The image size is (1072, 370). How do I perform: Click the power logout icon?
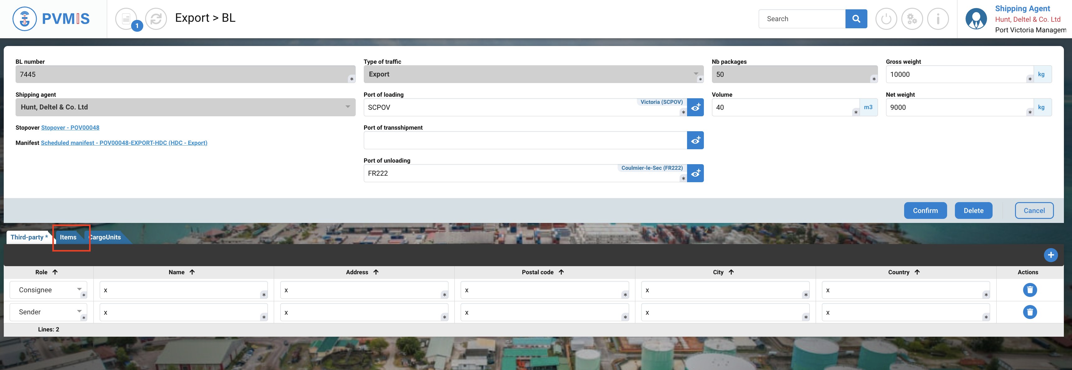click(x=886, y=19)
